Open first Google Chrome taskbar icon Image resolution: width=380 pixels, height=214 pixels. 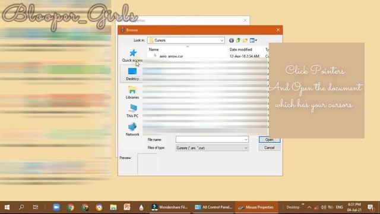(71, 207)
